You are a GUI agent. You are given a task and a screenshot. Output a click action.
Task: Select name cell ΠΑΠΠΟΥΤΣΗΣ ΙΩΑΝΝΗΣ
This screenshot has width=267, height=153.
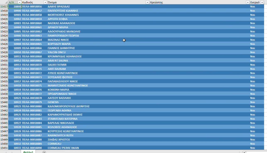(x=98, y=11)
